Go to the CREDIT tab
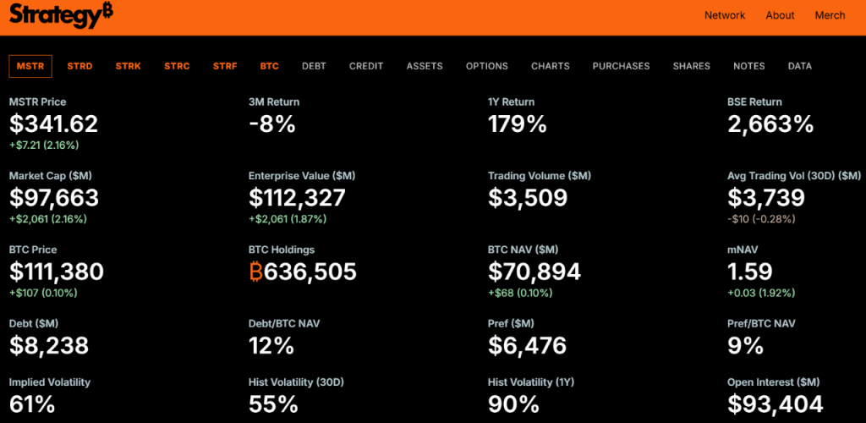This screenshot has width=866, height=423. 366,66
